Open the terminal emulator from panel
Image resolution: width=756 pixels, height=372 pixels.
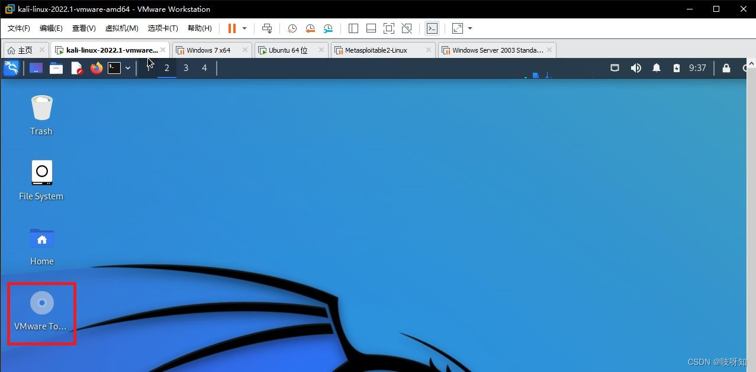[114, 68]
